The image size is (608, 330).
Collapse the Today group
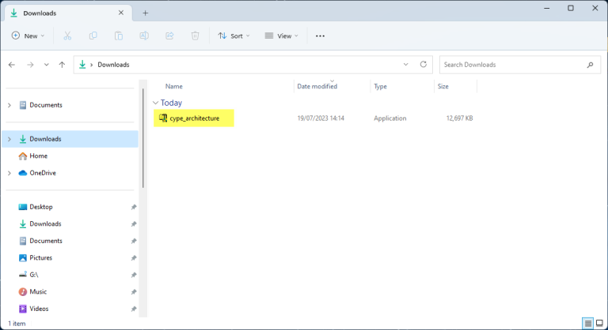pyautogui.click(x=155, y=103)
